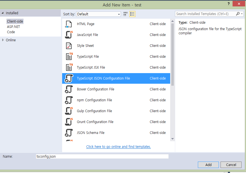
Task: Select the HTML Page template icon
Action: click(x=68, y=24)
